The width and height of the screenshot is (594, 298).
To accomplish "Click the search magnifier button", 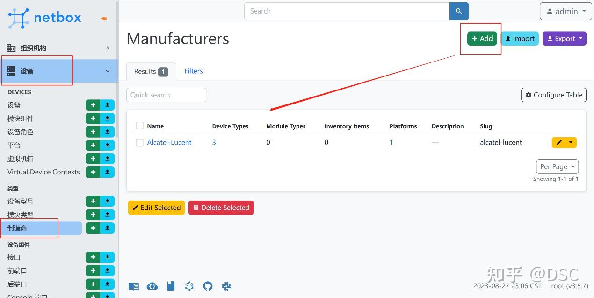I will 459,11.
